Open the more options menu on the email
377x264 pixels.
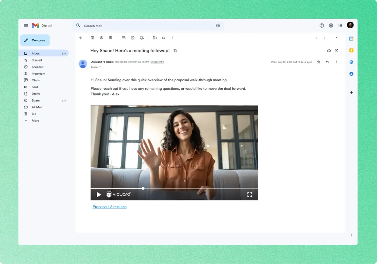click(336, 62)
